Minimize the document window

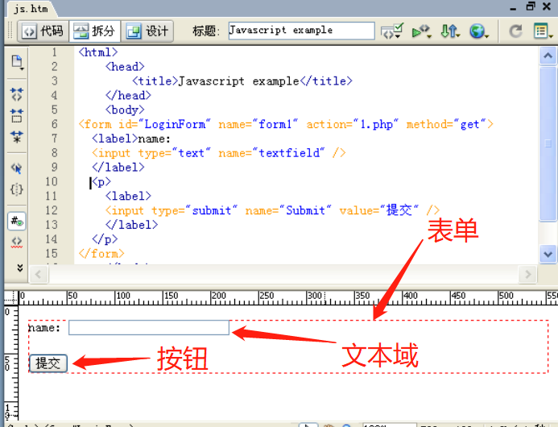pyautogui.click(x=513, y=7)
